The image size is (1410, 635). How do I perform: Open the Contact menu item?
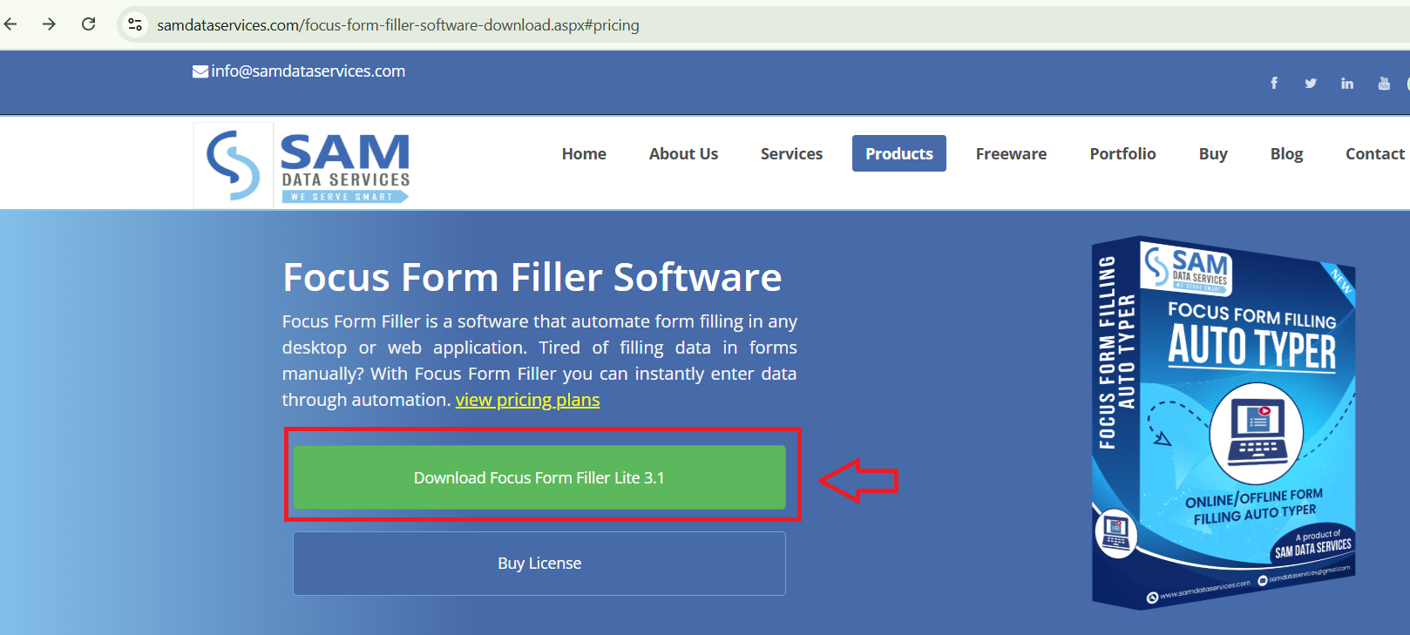[x=1374, y=153]
